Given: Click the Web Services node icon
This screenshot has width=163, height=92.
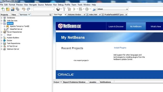Looking at the screenshot, I should (5, 20).
